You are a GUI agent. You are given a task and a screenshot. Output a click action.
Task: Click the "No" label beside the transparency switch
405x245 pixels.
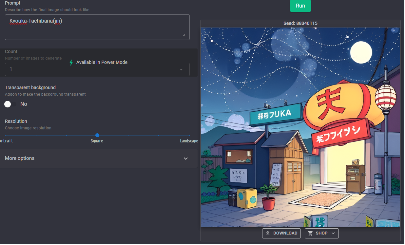24,104
